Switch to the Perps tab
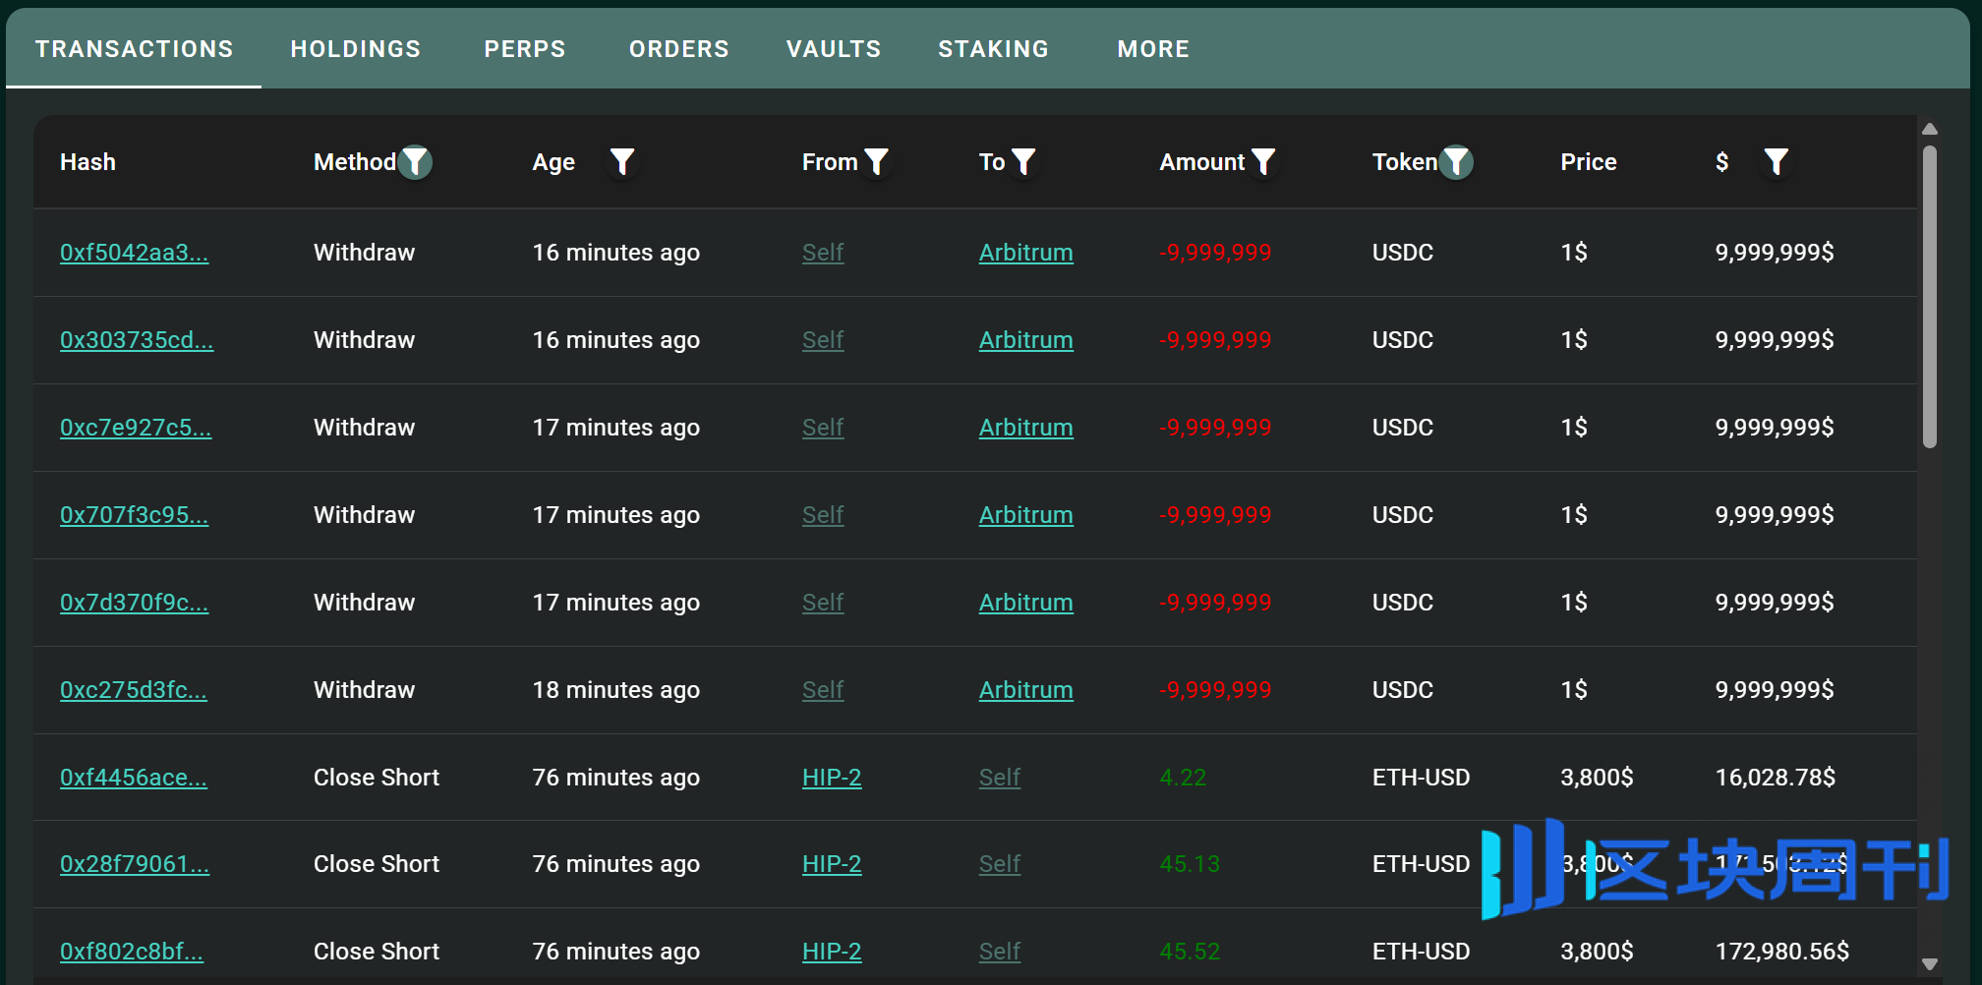 tap(525, 49)
